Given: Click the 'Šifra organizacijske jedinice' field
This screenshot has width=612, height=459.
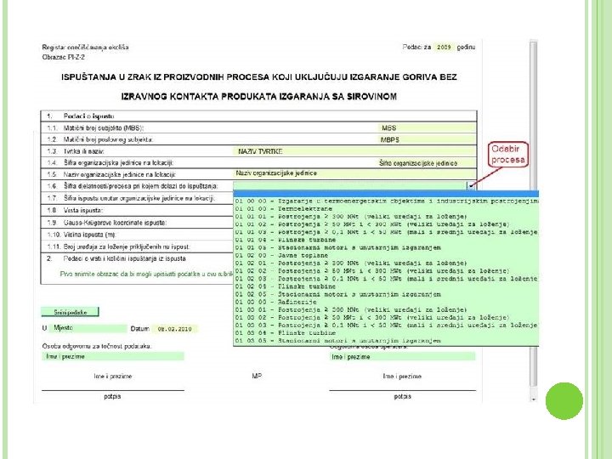Looking at the screenshot, I should click(x=427, y=163).
